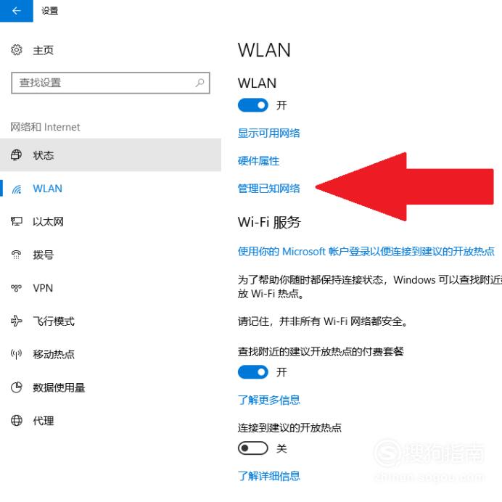The height and width of the screenshot is (502, 502).
Task: Click the airplane mode icon
Action: coord(17,321)
